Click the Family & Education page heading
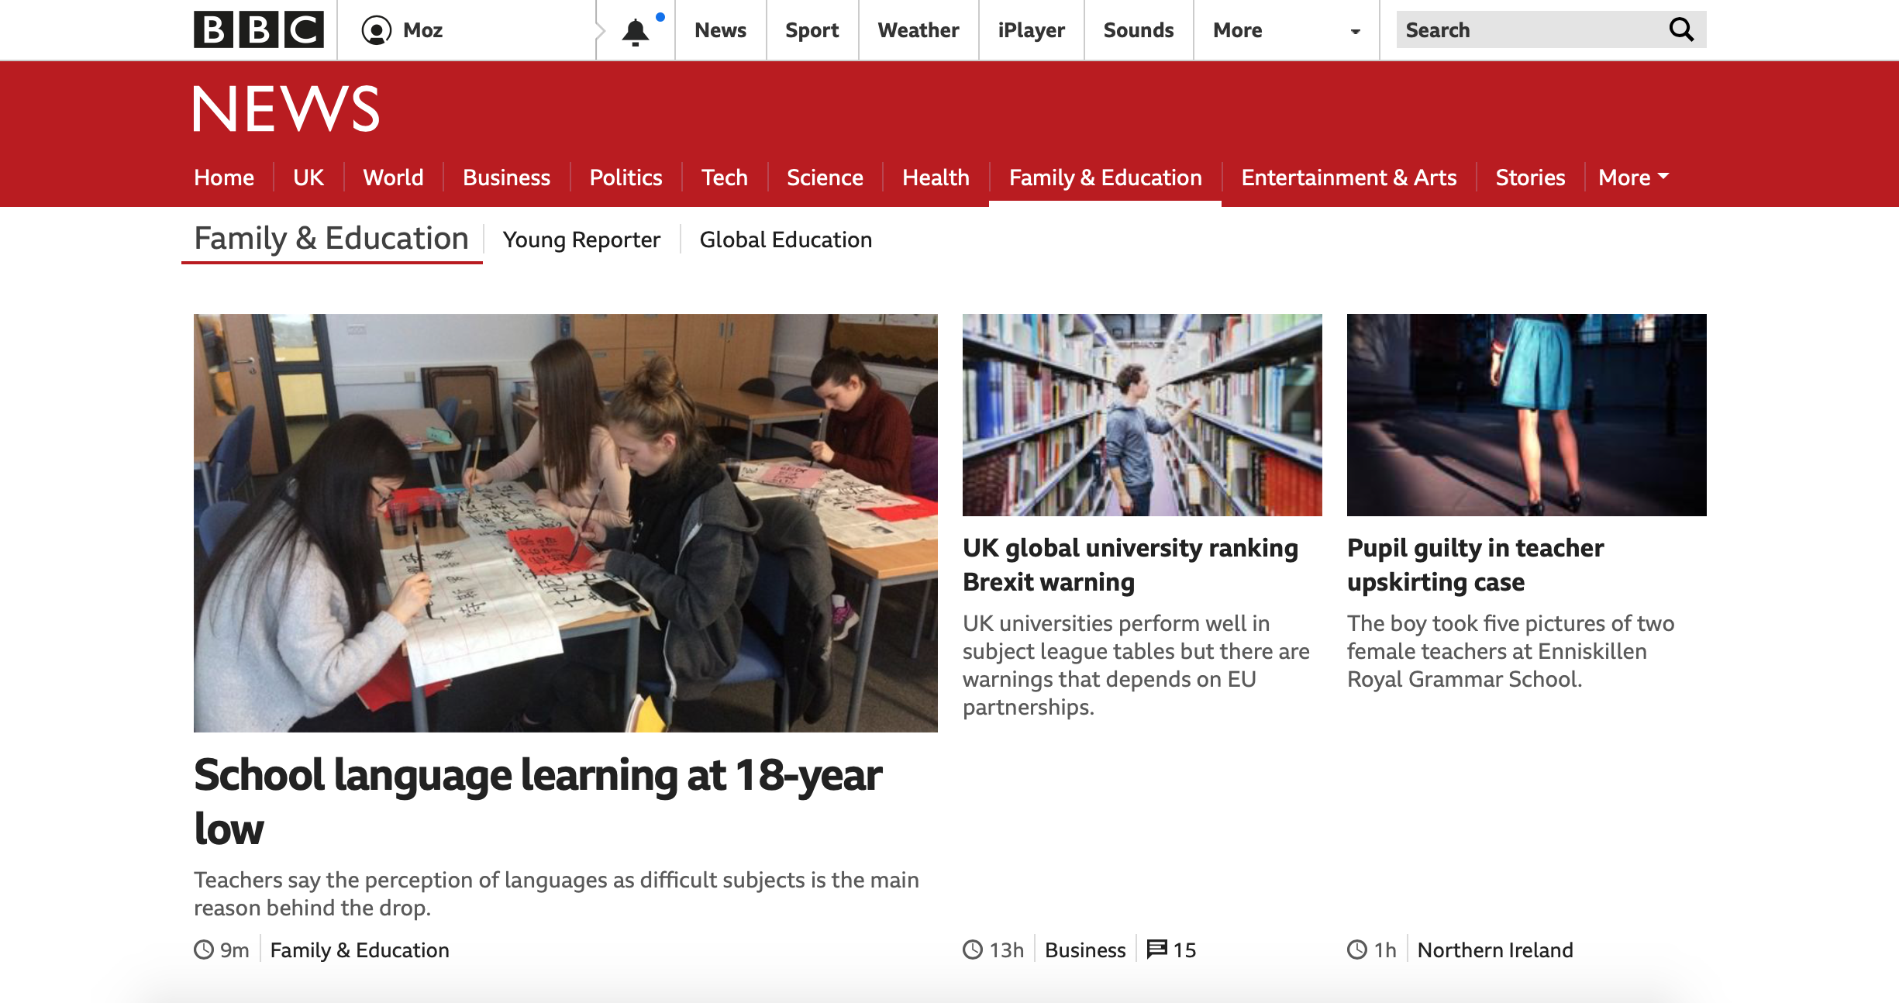 [x=331, y=238]
